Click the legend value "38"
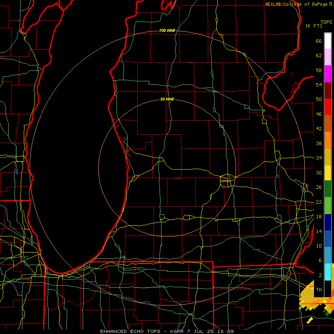334x334 pixels. tap(319, 144)
